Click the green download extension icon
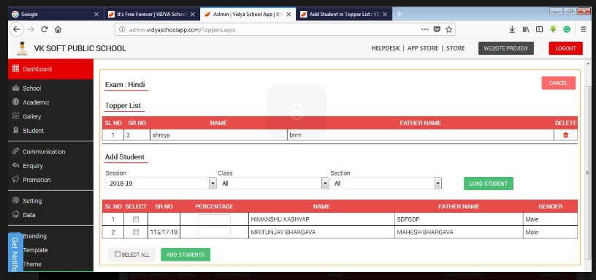The image size is (596, 280). [x=553, y=29]
